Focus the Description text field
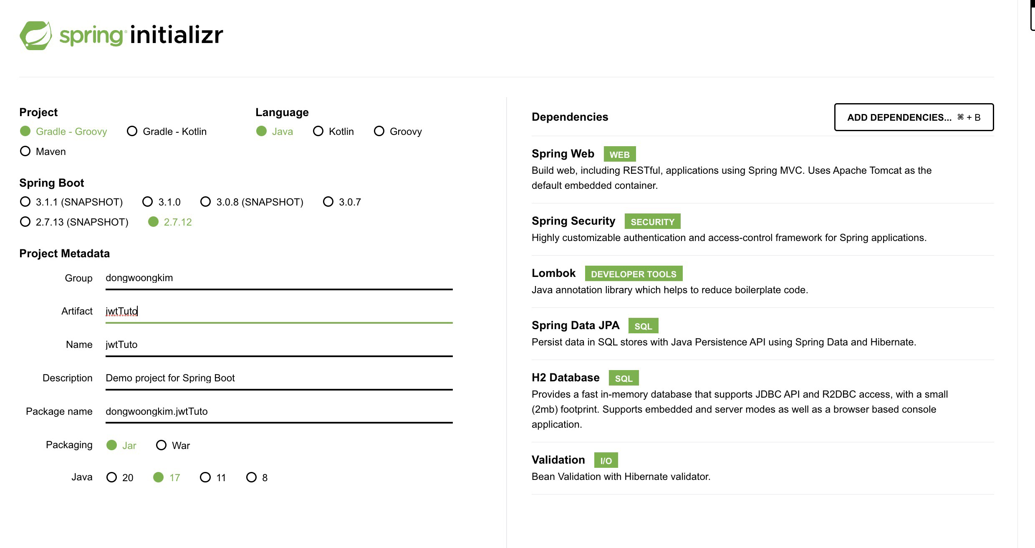Viewport: 1035px width, 548px height. pos(279,378)
